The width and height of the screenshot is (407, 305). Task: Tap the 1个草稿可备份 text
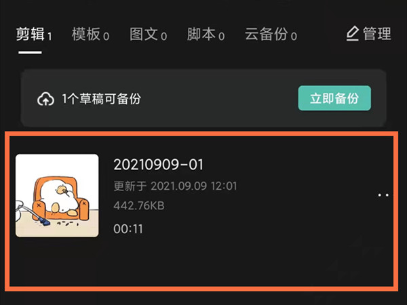(x=102, y=98)
